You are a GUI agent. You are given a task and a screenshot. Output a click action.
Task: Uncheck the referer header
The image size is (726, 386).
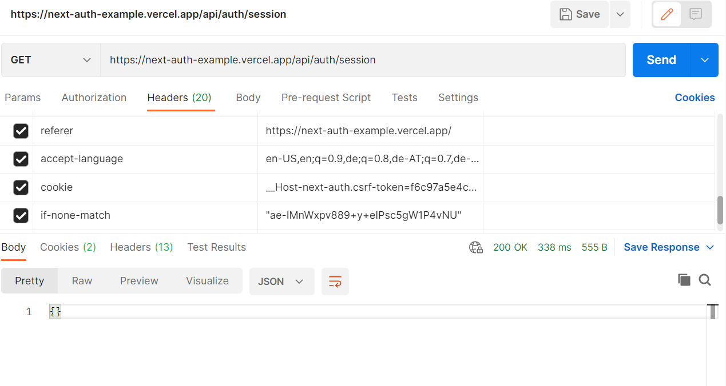click(21, 131)
